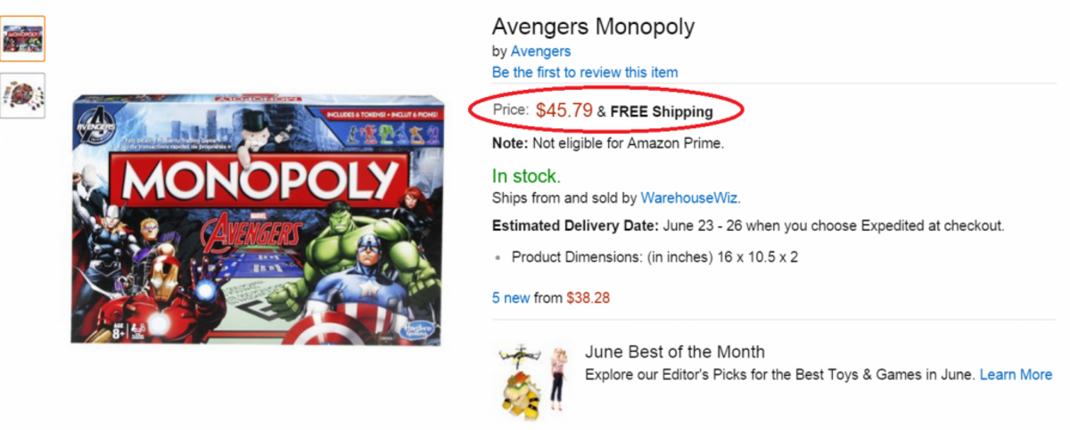
Task: Select the first Monopoly box thumbnail
Action: coord(23,39)
